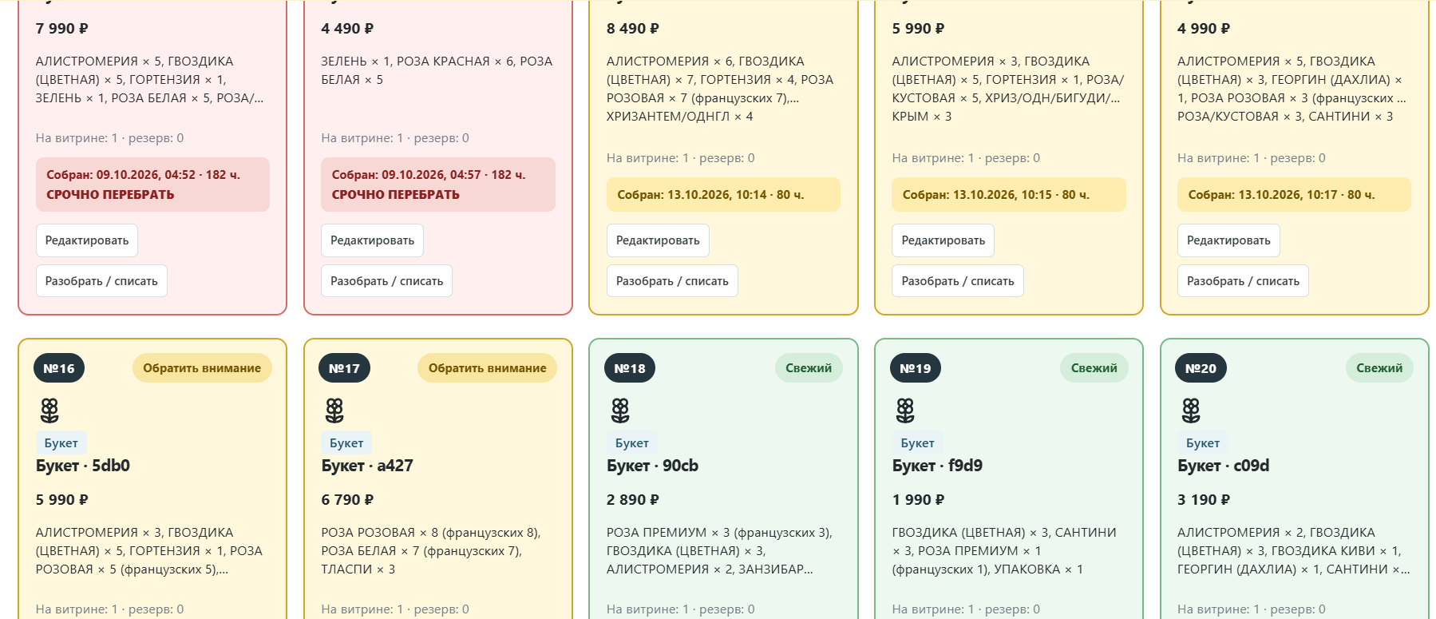Click the №20 number badge
The width and height of the screenshot is (1436, 619).
coord(1201,368)
